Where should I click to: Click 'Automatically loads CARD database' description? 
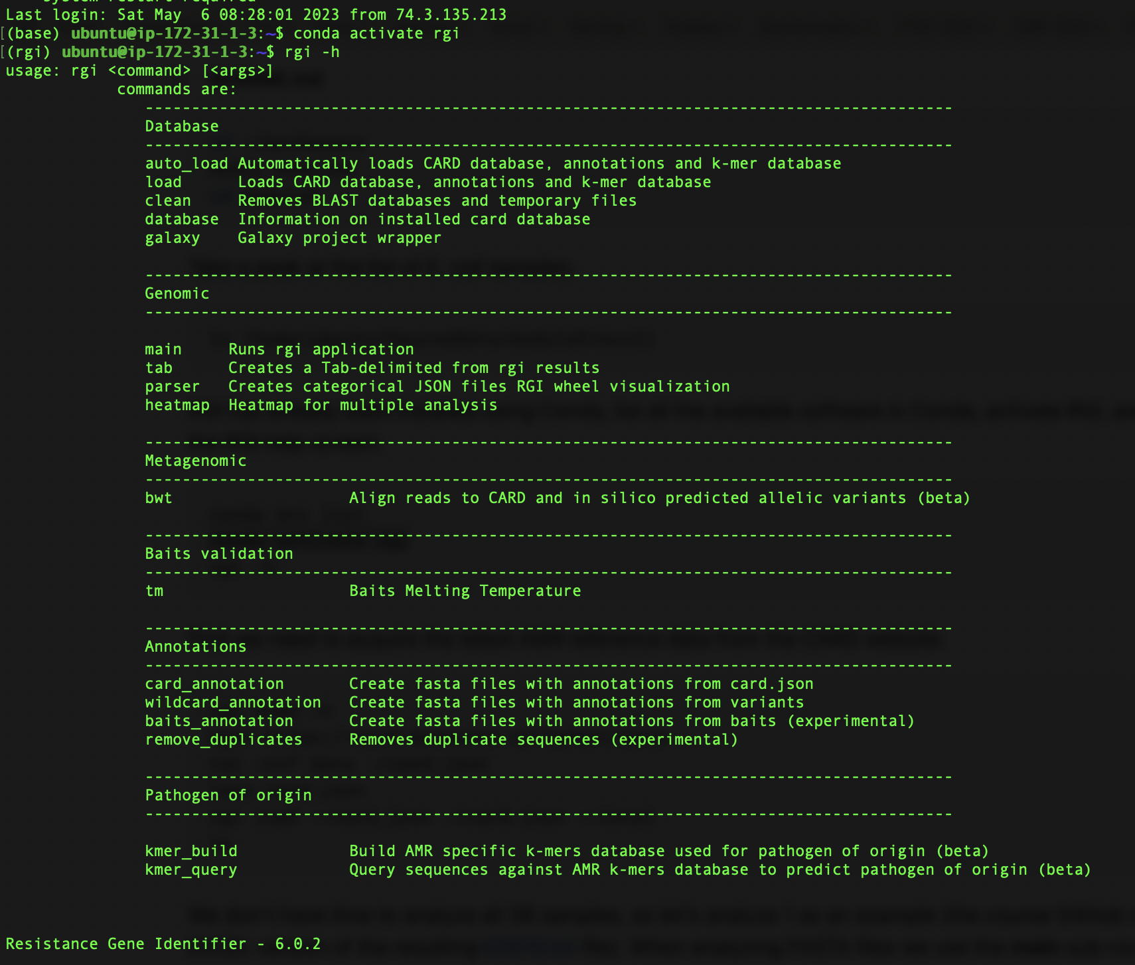pyautogui.click(x=540, y=163)
